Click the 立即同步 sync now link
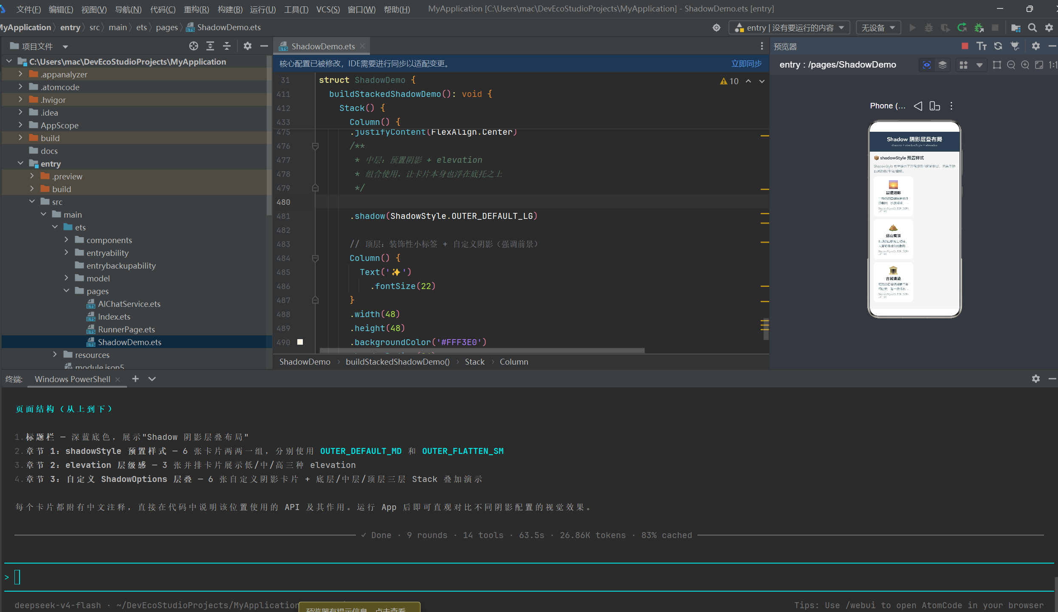This screenshot has width=1058, height=612. pyautogui.click(x=746, y=64)
